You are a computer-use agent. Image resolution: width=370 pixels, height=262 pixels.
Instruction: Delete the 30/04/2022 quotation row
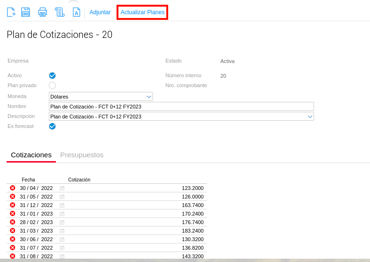click(x=13, y=188)
